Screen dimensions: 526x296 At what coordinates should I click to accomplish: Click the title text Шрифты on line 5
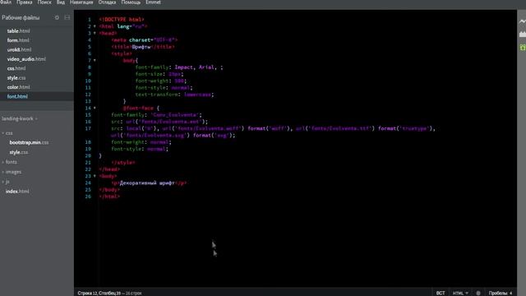[x=141, y=47]
